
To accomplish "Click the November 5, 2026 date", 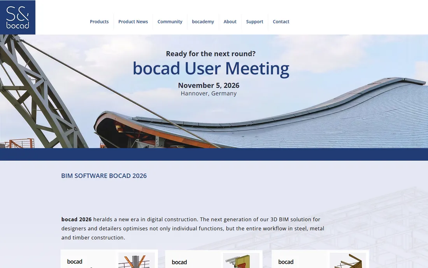I will tap(209, 85).
